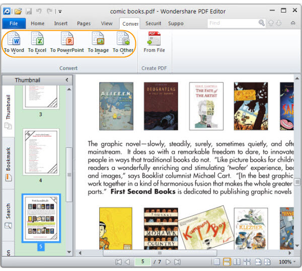Click the thumbnail panel scrollbar handle
Screen dimensions: 302x271
[69, 174]
